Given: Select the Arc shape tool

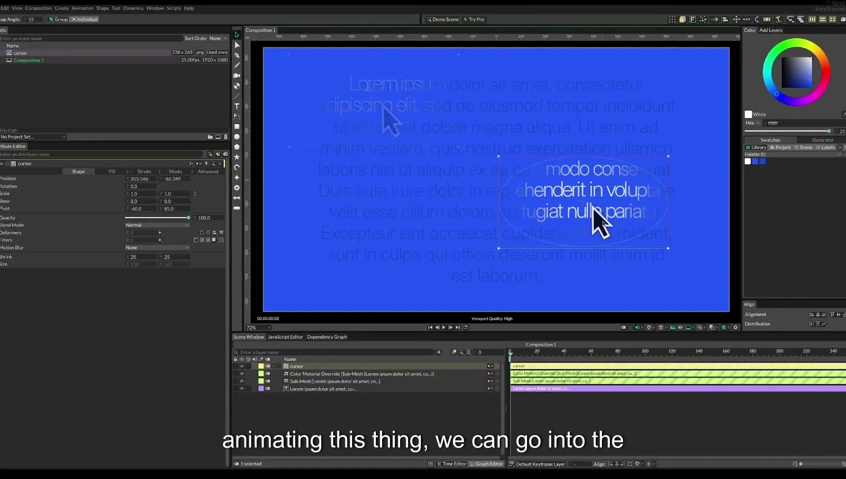Looking at the screenshot, I should click(x=237, y=167).
